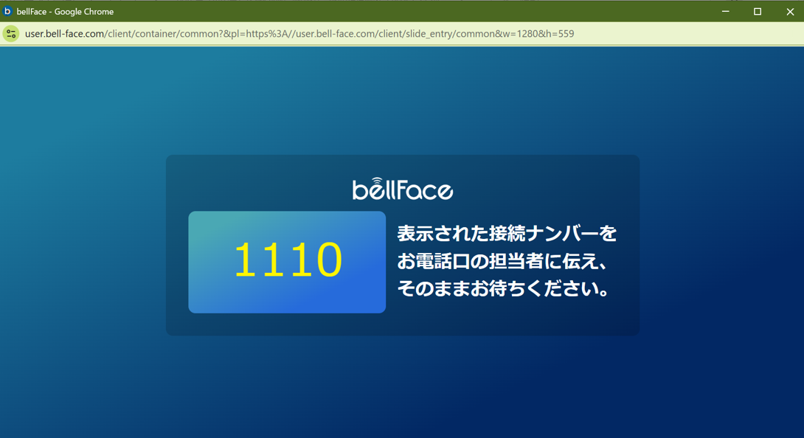Close the bellFace Chrome window
Viewport: 804px width, 438px height.
(790, 11)
